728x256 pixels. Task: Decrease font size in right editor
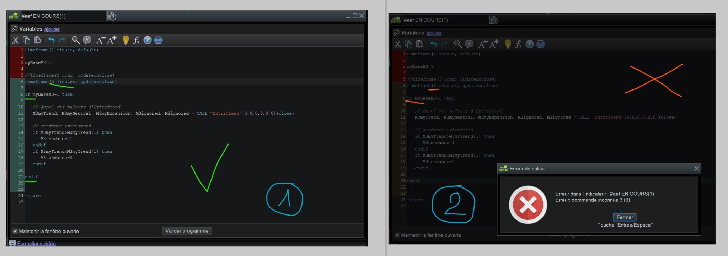coord(483,44)
